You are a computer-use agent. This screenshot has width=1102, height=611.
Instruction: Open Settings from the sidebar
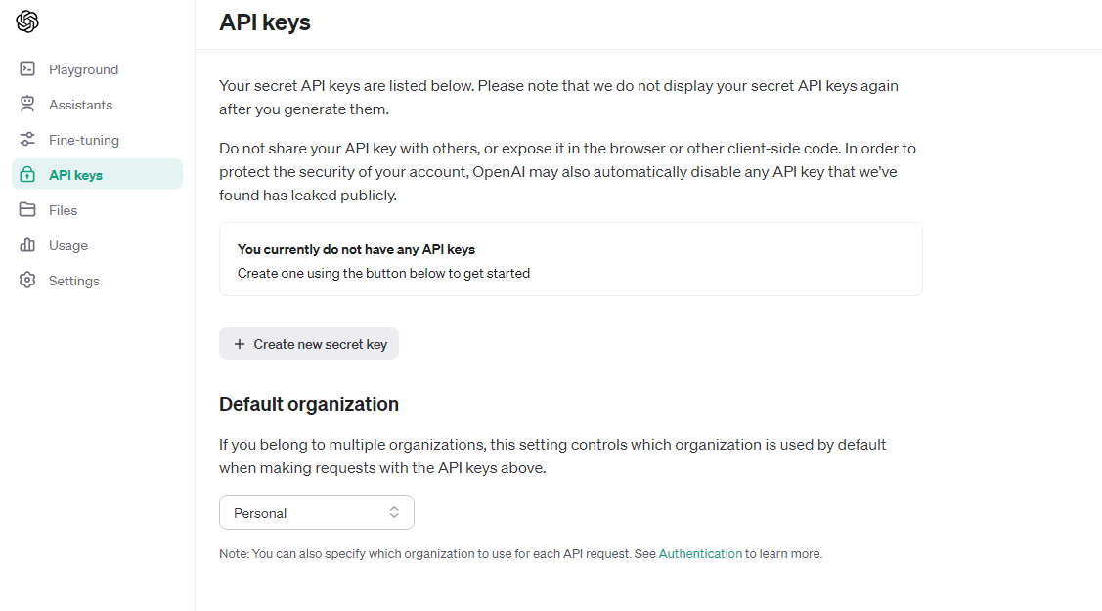(97, 280)
